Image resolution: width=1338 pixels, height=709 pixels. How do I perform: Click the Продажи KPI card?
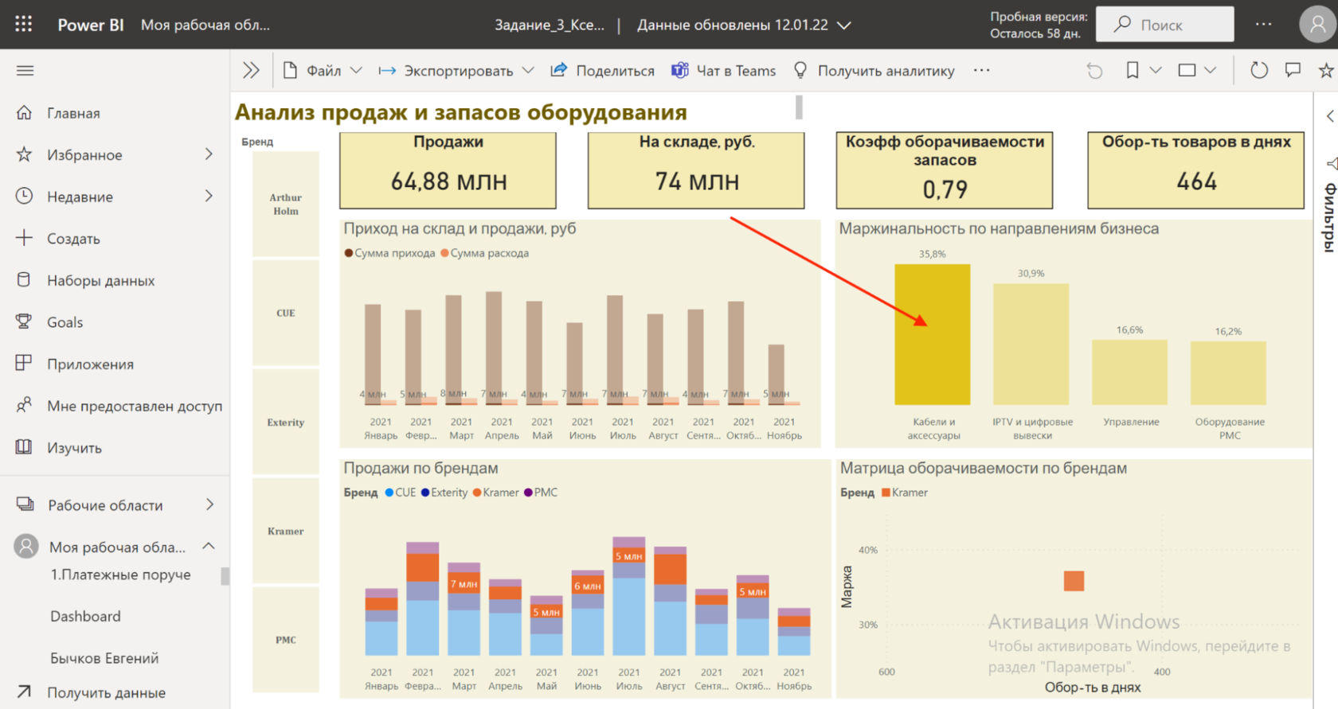coord(448,170)
